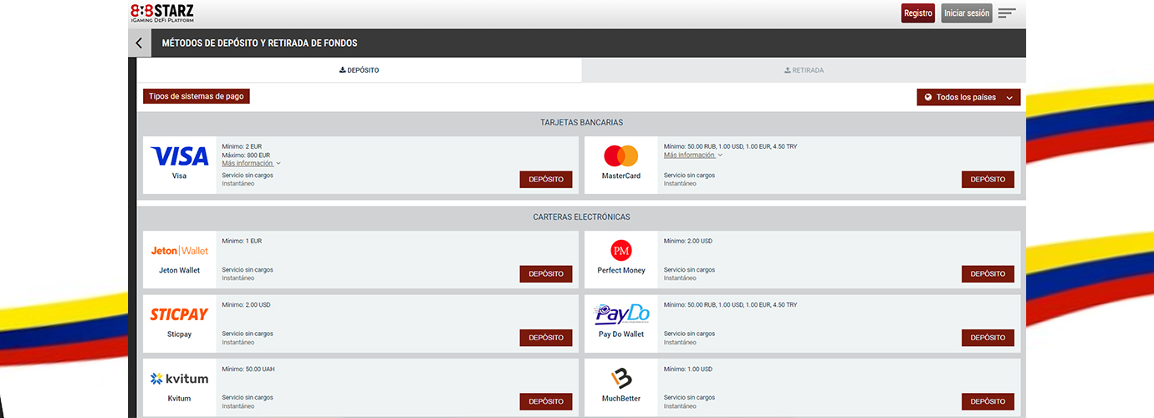Click the 'Máximo: 800 EUR' text
The width and height of the screenshot is (1154, 418).
tap(246, 155)
